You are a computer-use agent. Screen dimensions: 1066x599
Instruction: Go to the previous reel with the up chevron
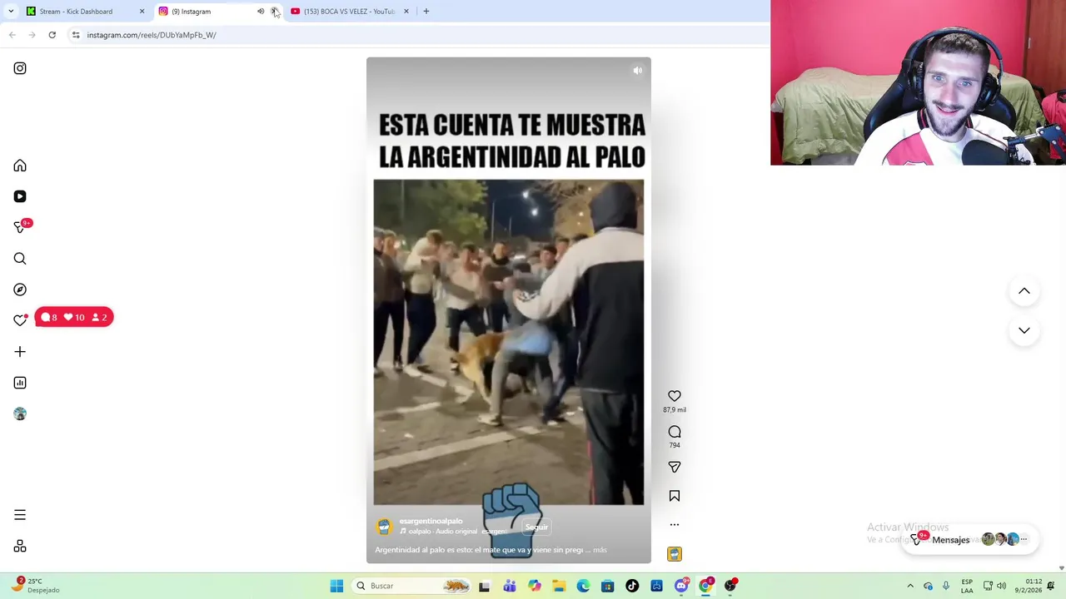1024,291
